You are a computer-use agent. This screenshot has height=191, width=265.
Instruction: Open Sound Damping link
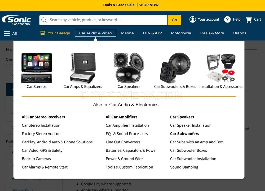(184, 167)
